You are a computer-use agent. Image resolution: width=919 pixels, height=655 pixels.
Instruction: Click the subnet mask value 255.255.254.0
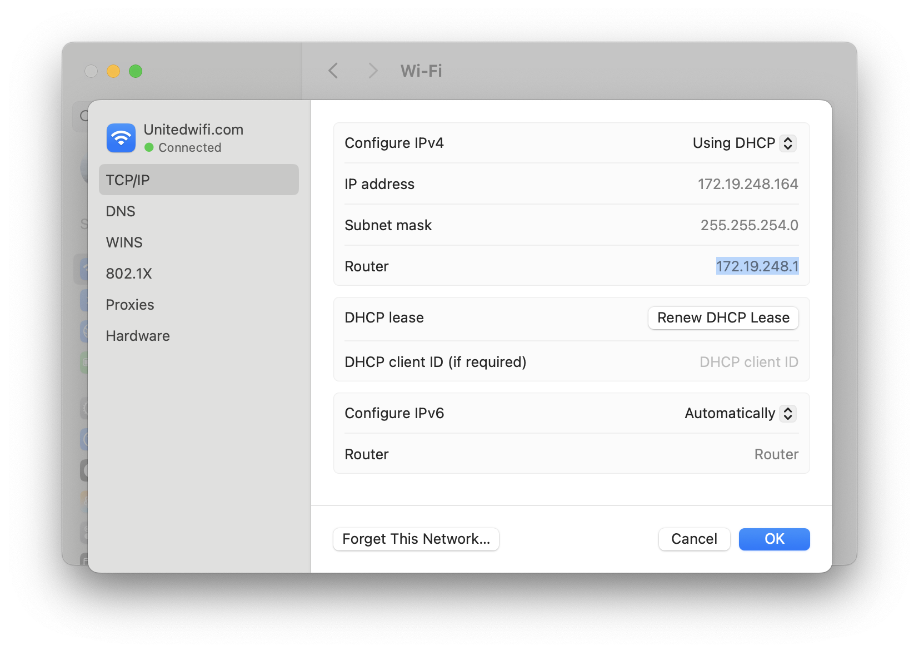[x=749, y=225]
